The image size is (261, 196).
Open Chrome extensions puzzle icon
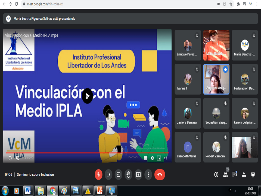pos(238,4)
